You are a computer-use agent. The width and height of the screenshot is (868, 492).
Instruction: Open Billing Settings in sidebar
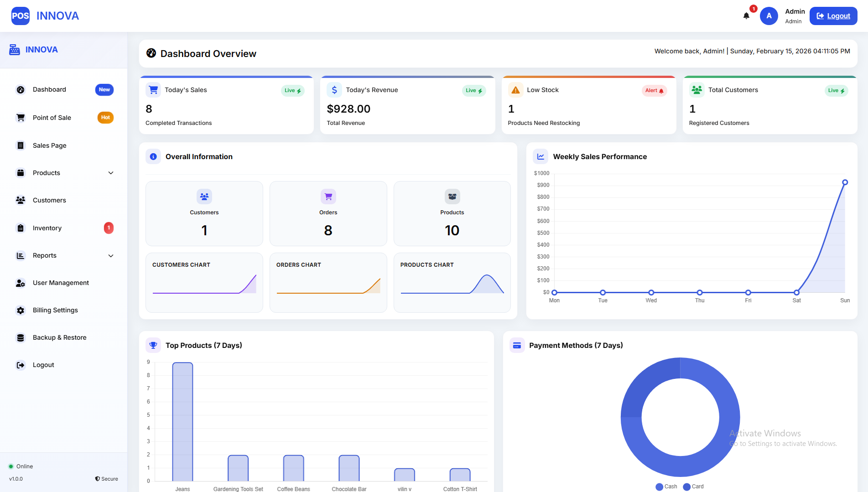[55, 310]
